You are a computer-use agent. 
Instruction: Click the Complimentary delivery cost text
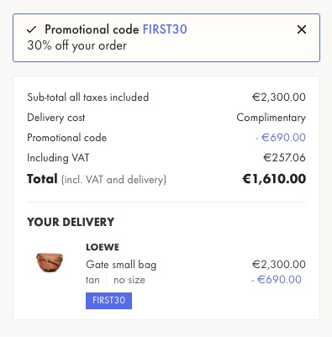point(271,118)
